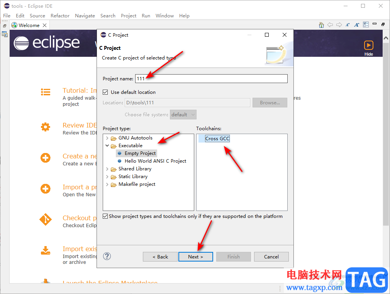
Task: Click the Next button
Action: point(195,257)
